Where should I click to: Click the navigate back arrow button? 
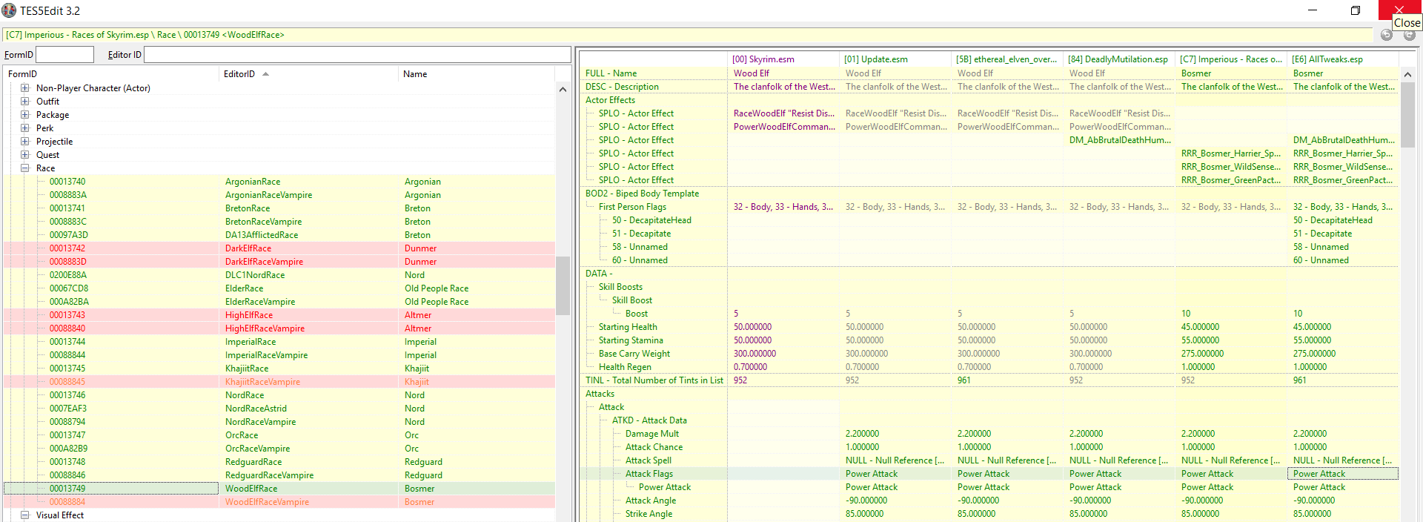pos(1386,35)
